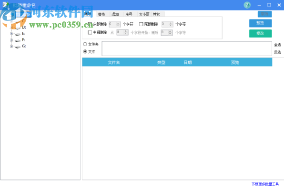
Task: Sort by the 日期 column header
Action: pyautogui.click(x=188, y=62)
